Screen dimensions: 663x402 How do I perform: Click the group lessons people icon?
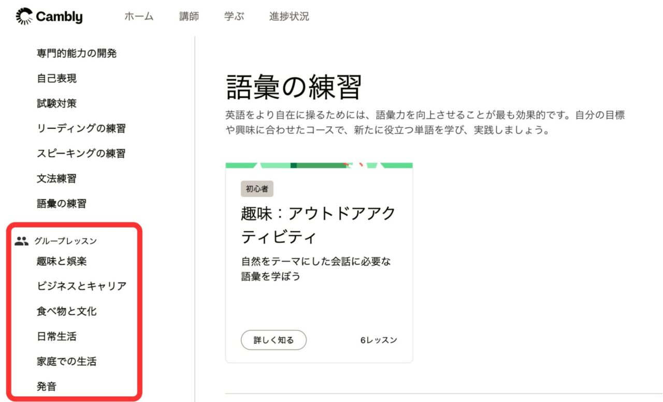21,240
